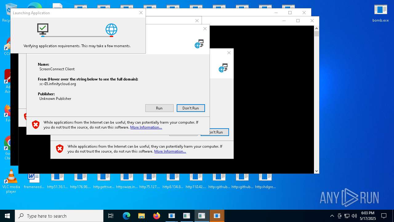Select the http110.42 desktop file
The image size is (394, 222).
click(x=196, y=181)
